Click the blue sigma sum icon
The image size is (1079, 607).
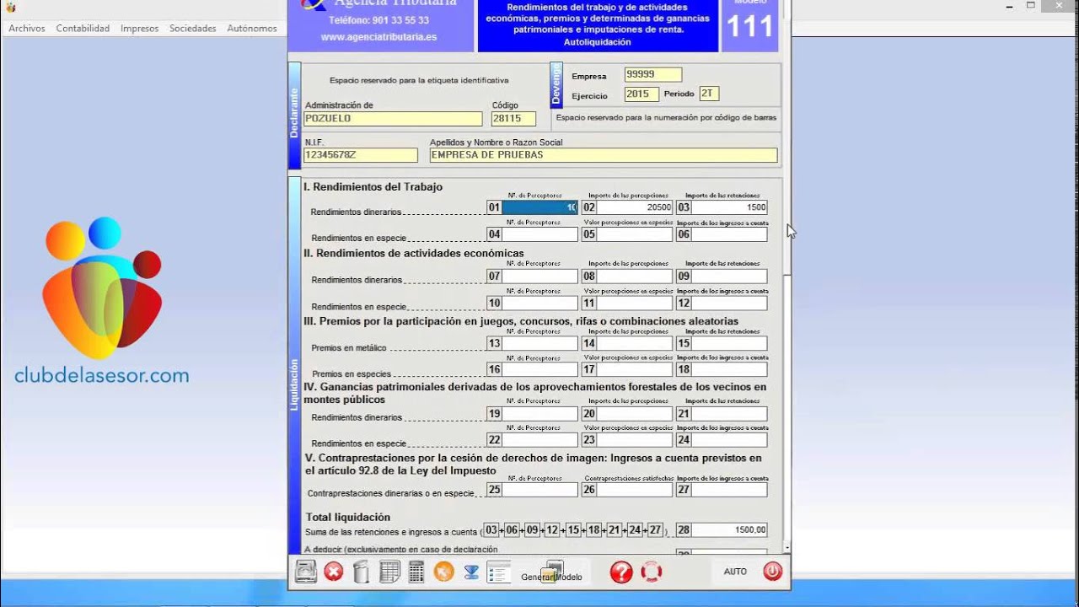(x=471, y=572)
